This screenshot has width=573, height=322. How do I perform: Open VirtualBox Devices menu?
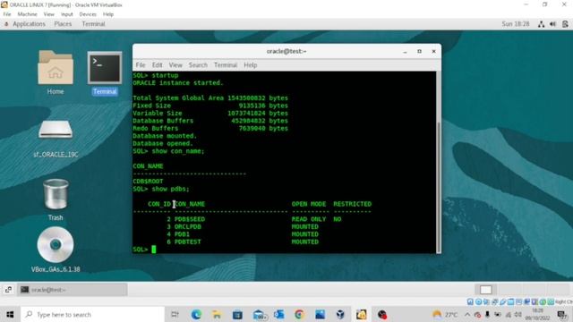pos(88,14)
